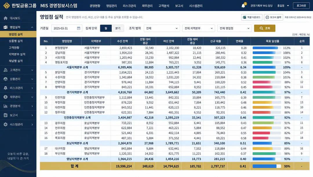Open 영업관리 in the top menu
This screenshot has height=177, width=313.
pyautogui.click(x=111, y=6)
